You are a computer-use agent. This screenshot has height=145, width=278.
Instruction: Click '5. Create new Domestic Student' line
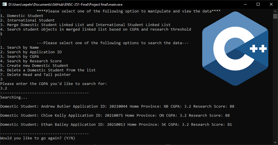34,66
